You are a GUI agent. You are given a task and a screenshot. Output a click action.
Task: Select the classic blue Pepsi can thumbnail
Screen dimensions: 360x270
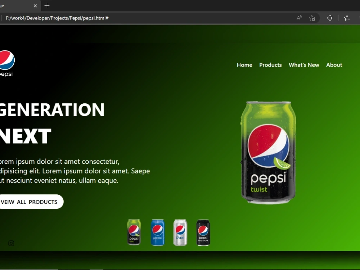(157, 232)
